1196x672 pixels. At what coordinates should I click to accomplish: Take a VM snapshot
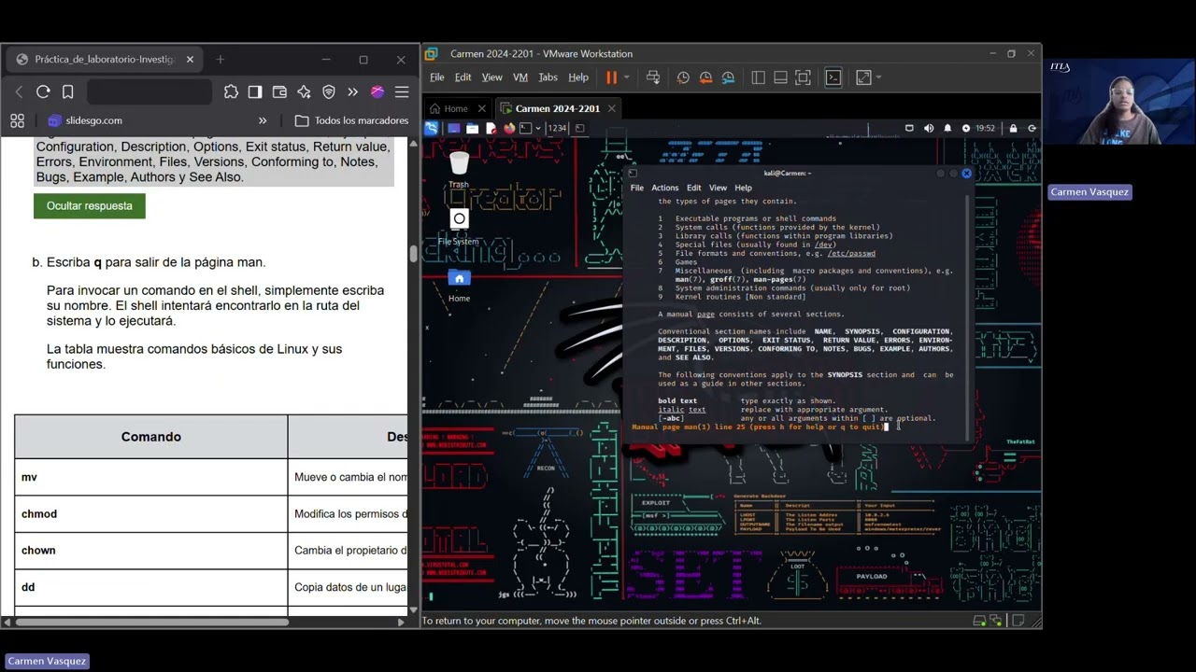(683, 77)
